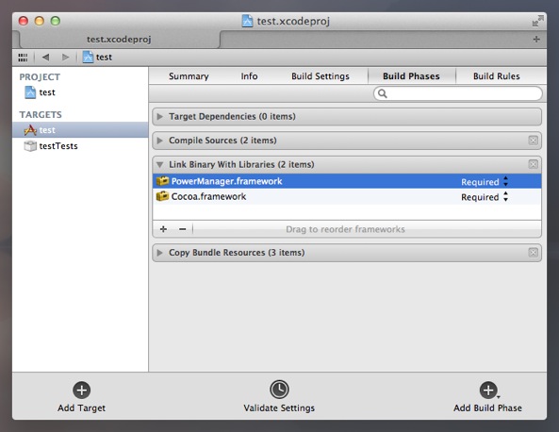The image size is (559, 432).
Task: Select the test application target
Action: pos(80,130)
